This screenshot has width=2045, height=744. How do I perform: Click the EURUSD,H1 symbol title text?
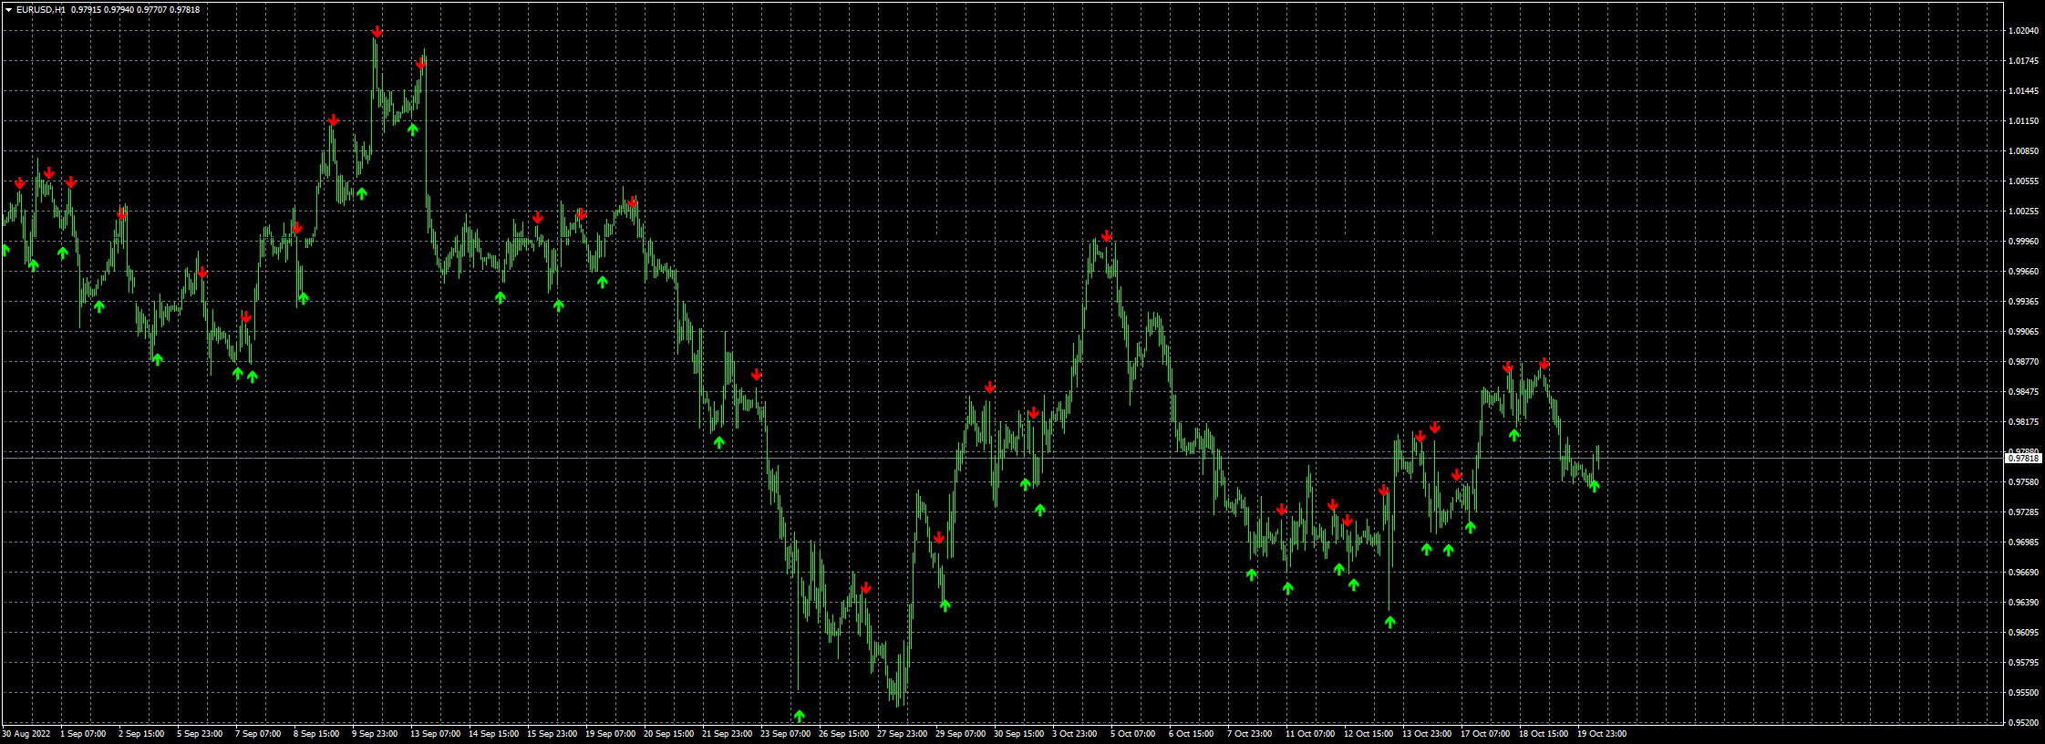[x=41, y=10]
